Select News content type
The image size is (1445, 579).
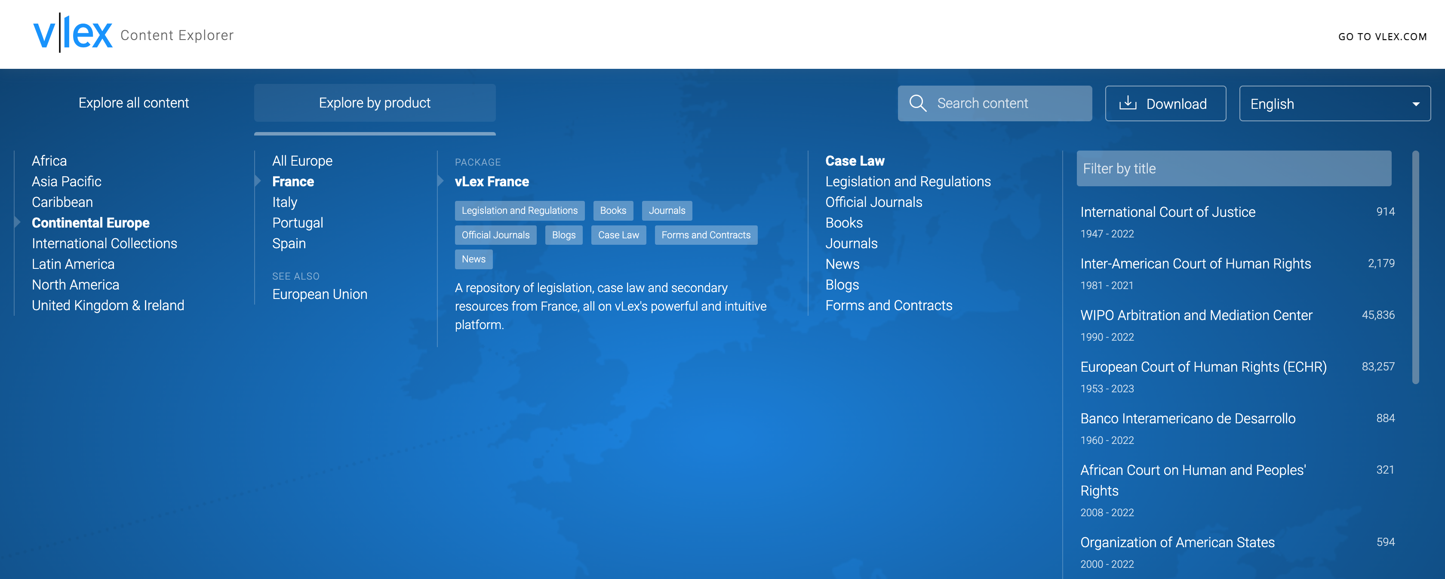click(842, 264)
